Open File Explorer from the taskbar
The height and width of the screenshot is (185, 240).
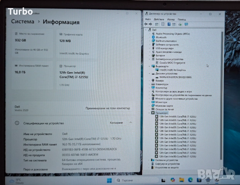click(181, 180)
